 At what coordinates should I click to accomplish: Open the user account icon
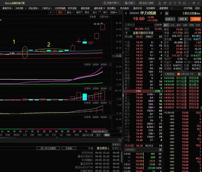click(160, 3)
